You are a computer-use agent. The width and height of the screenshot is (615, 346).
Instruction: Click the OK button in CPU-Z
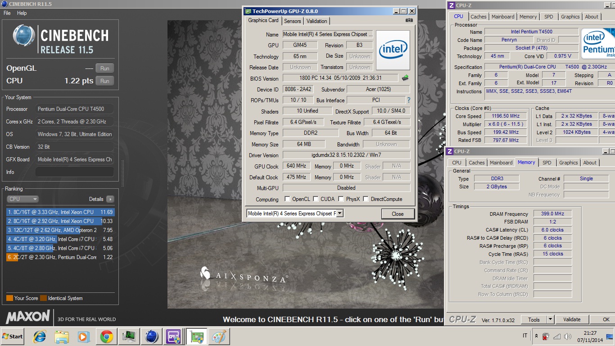[606, 319]
